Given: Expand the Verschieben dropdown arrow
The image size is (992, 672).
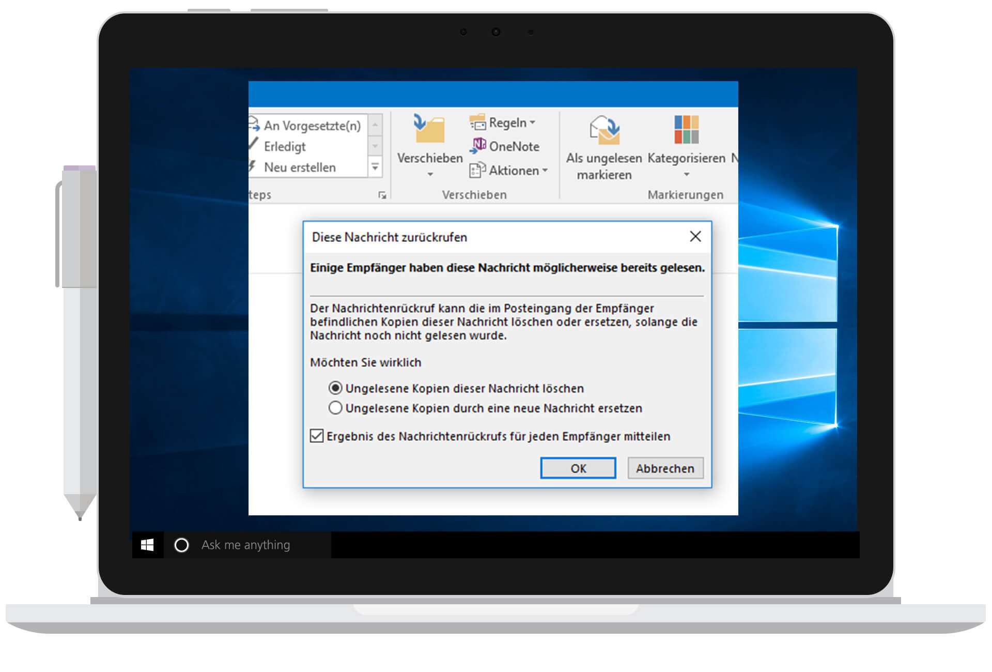Looking at the screenshot, I should (430, 175).
